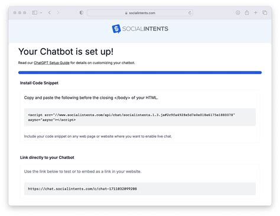This screenshot has height=216, width=280.
Task: Click the red close window button
Action: (x=15, y=13)
